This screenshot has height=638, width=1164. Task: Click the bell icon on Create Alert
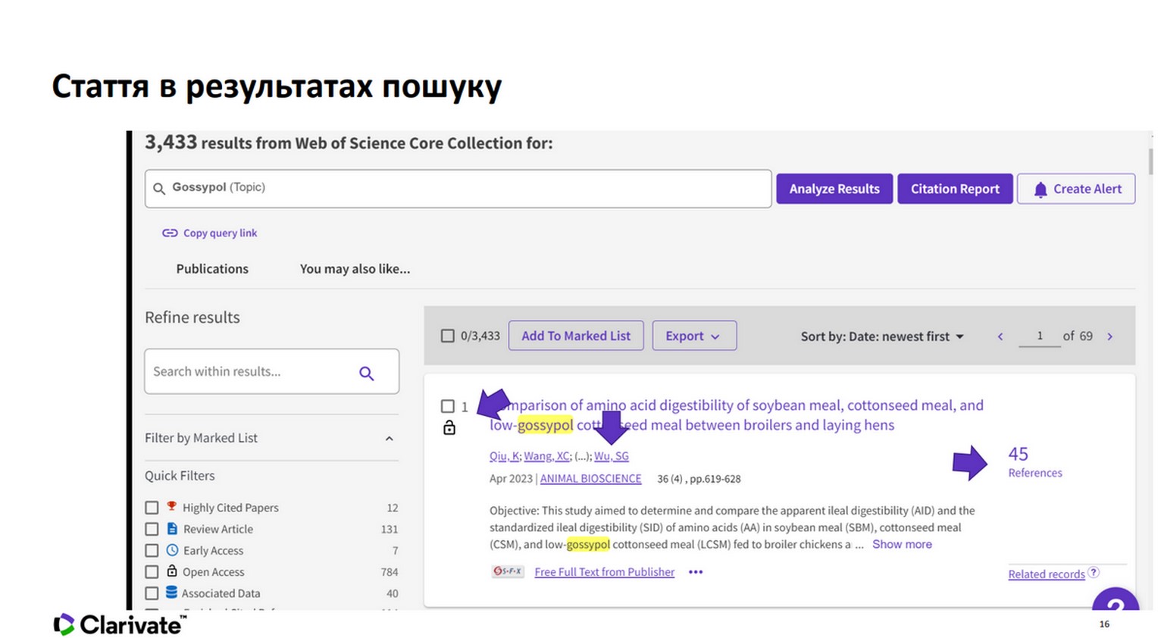coord(1040,189)
